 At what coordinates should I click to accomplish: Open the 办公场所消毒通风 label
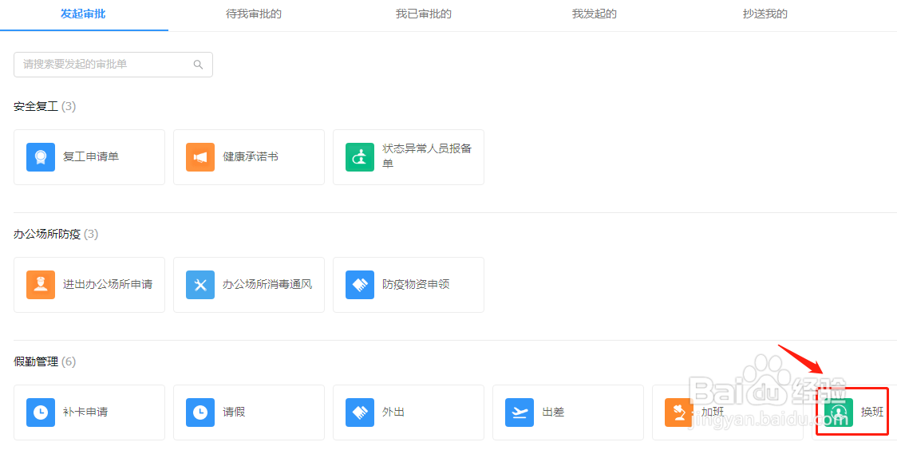point(267,284)
